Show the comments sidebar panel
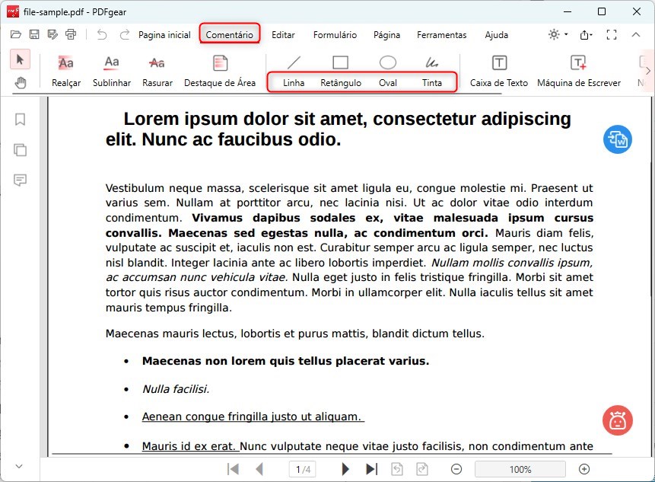Screen dimensions: 655x482 21,180
